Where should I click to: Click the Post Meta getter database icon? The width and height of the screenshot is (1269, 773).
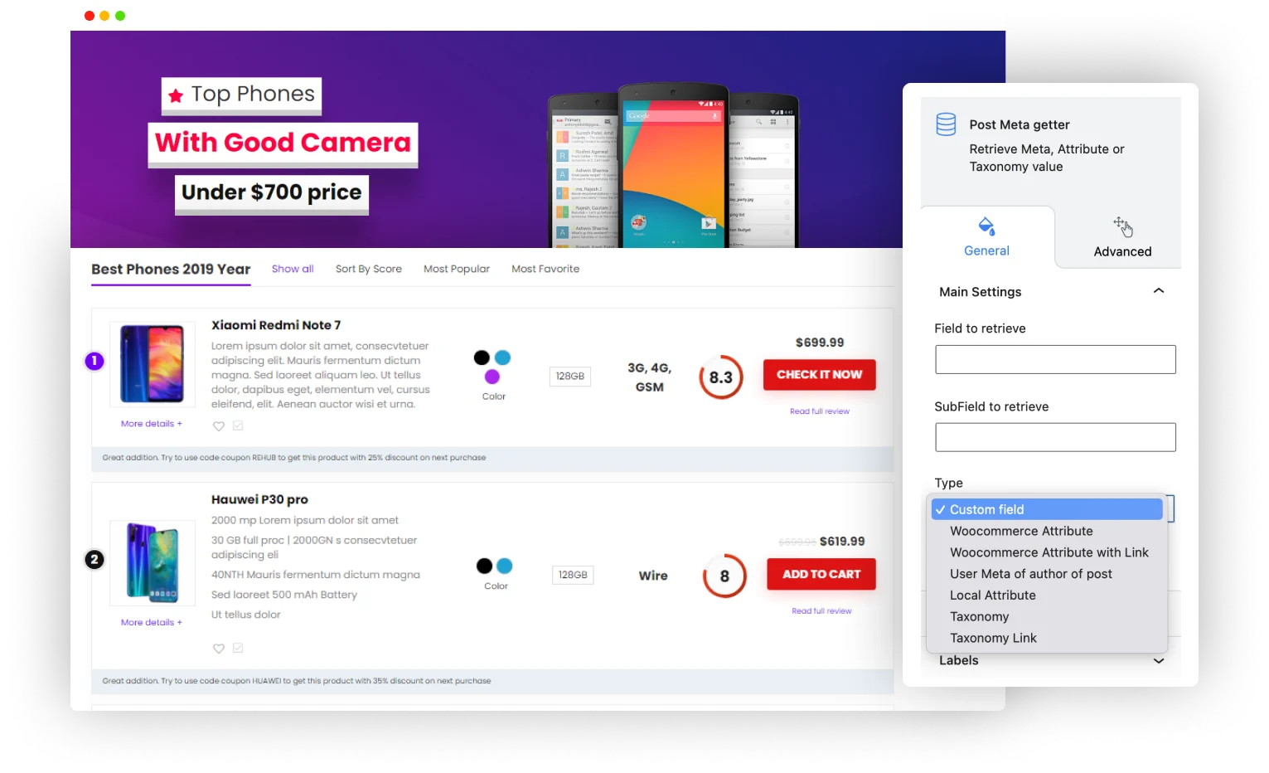click(946, 124)
